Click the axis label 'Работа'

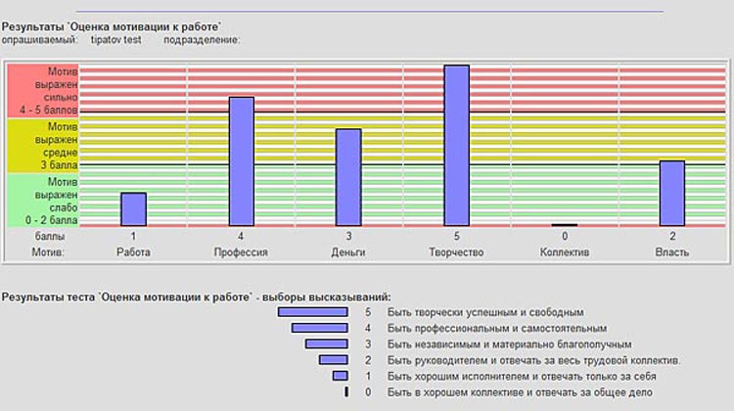[x=133, y=252]
